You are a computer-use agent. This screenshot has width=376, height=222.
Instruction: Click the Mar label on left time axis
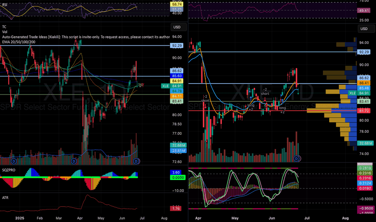[58, 218]
